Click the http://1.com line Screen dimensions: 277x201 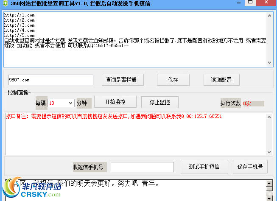[x=19, y=15]
